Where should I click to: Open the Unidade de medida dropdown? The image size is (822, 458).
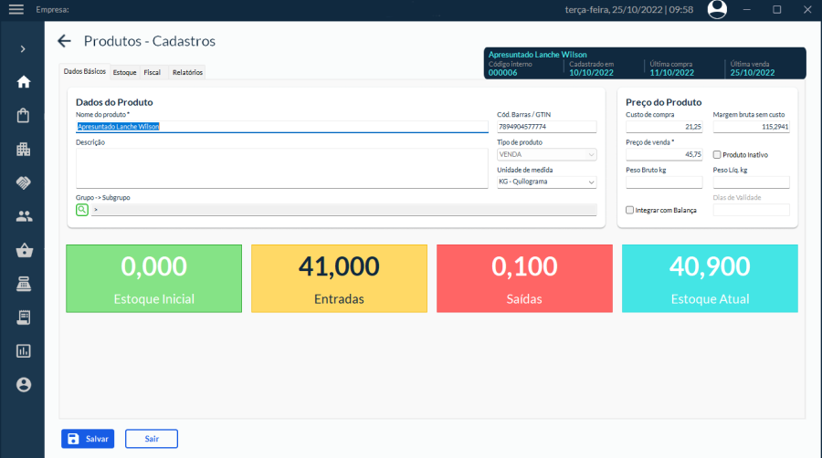tap(546, 182)
